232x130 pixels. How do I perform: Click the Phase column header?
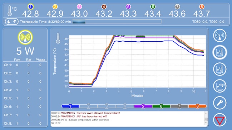coord(40,60)
